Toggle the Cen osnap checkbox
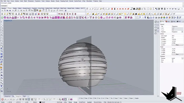 coord(97,98)
